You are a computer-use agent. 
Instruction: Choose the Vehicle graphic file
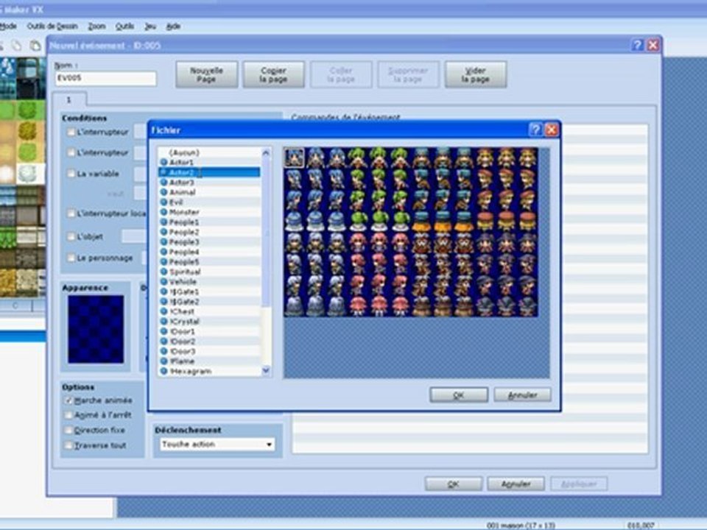click(209, 281)
